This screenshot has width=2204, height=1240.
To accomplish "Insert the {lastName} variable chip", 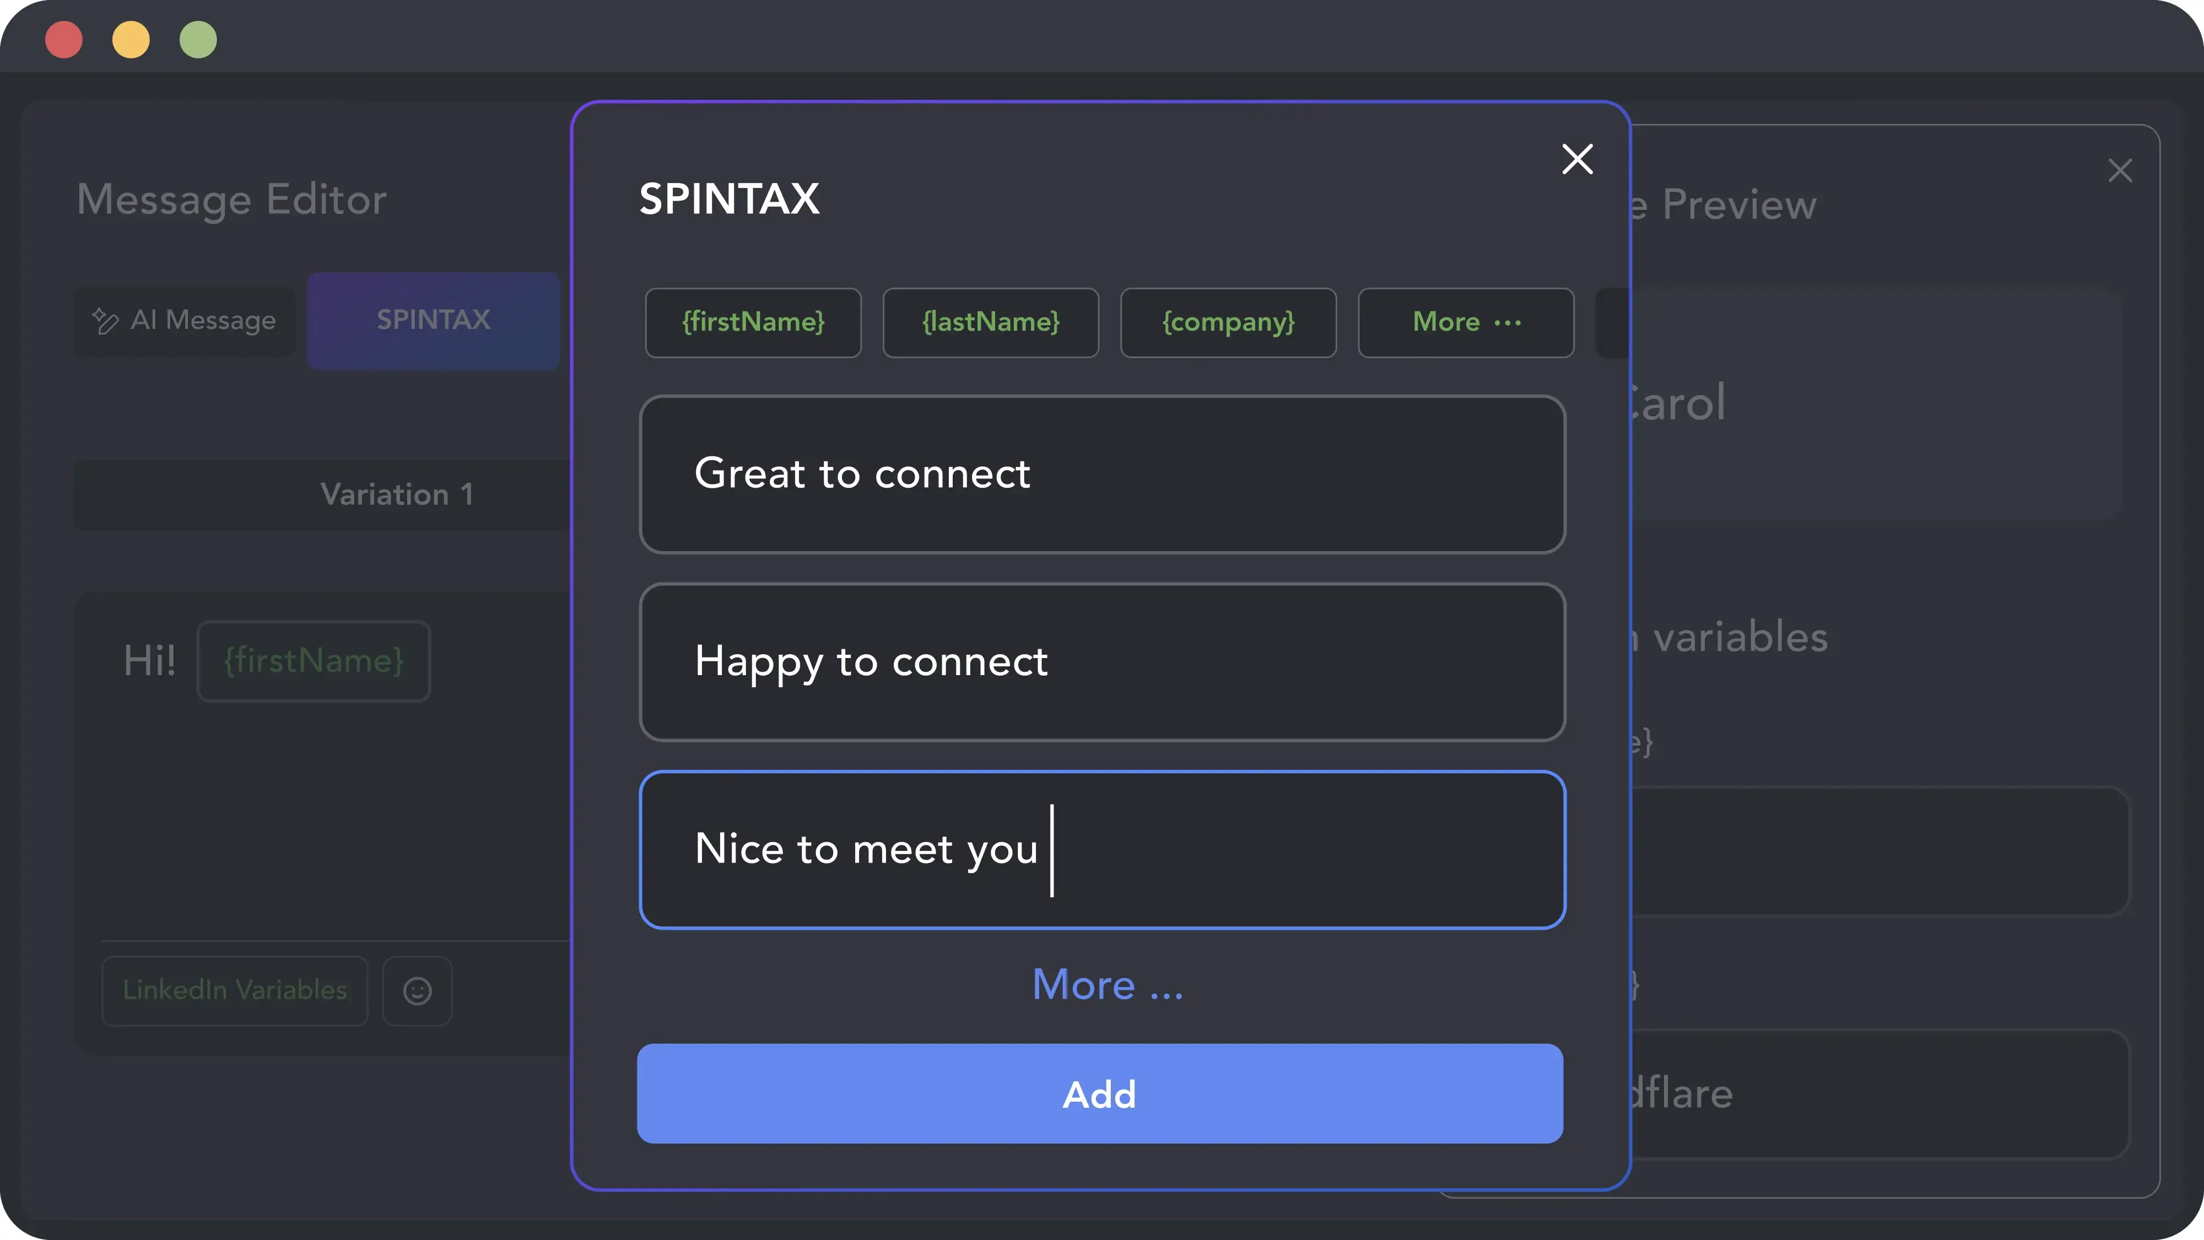I will click(x=991, y=322).
